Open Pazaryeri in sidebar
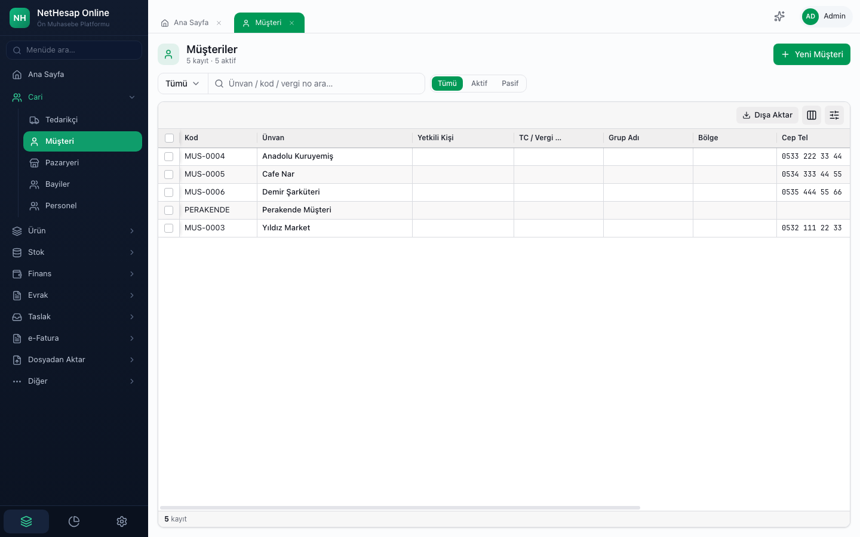This screenshot has width=860, height=537. tap(82, 163)
